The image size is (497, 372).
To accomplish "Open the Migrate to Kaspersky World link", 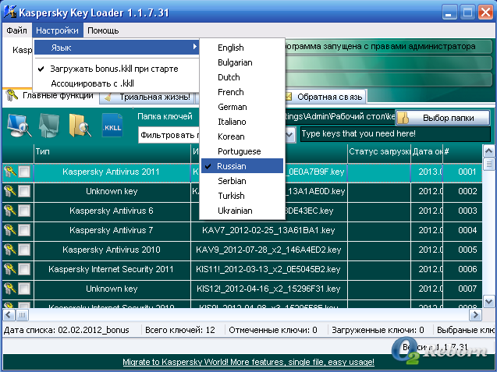I will pyautogui.click(x=248, y=362).
